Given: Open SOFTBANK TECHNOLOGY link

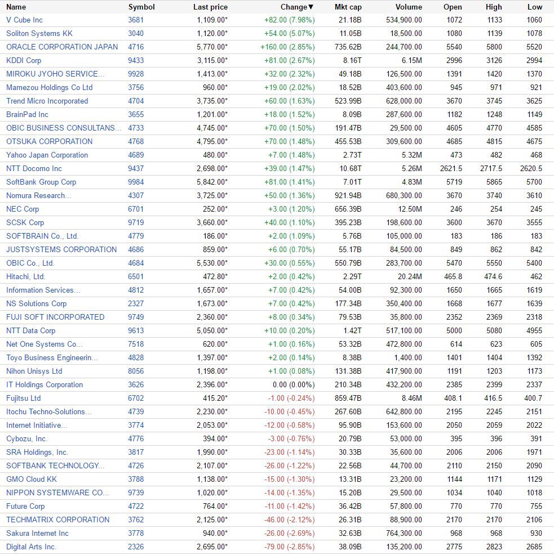Looking at the screenshot, I should [x=55, y=466].
